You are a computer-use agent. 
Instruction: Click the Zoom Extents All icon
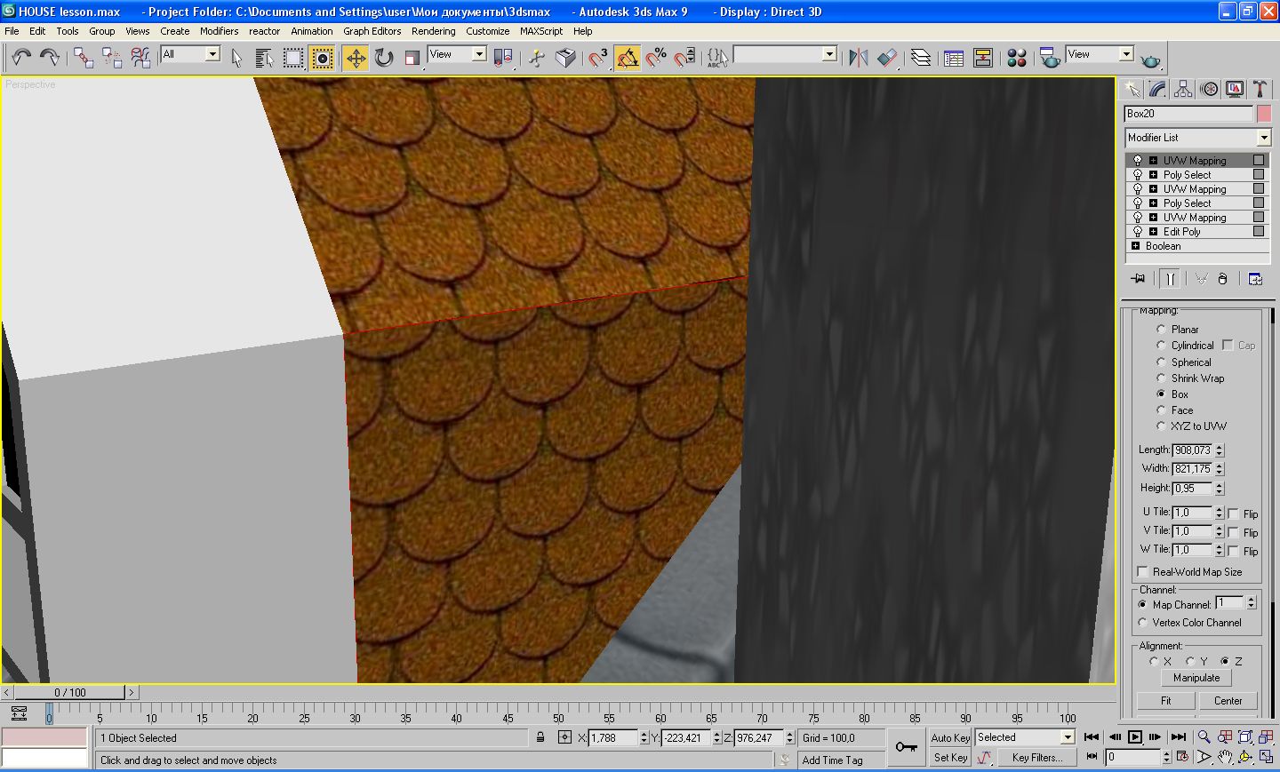[1267, 736]
